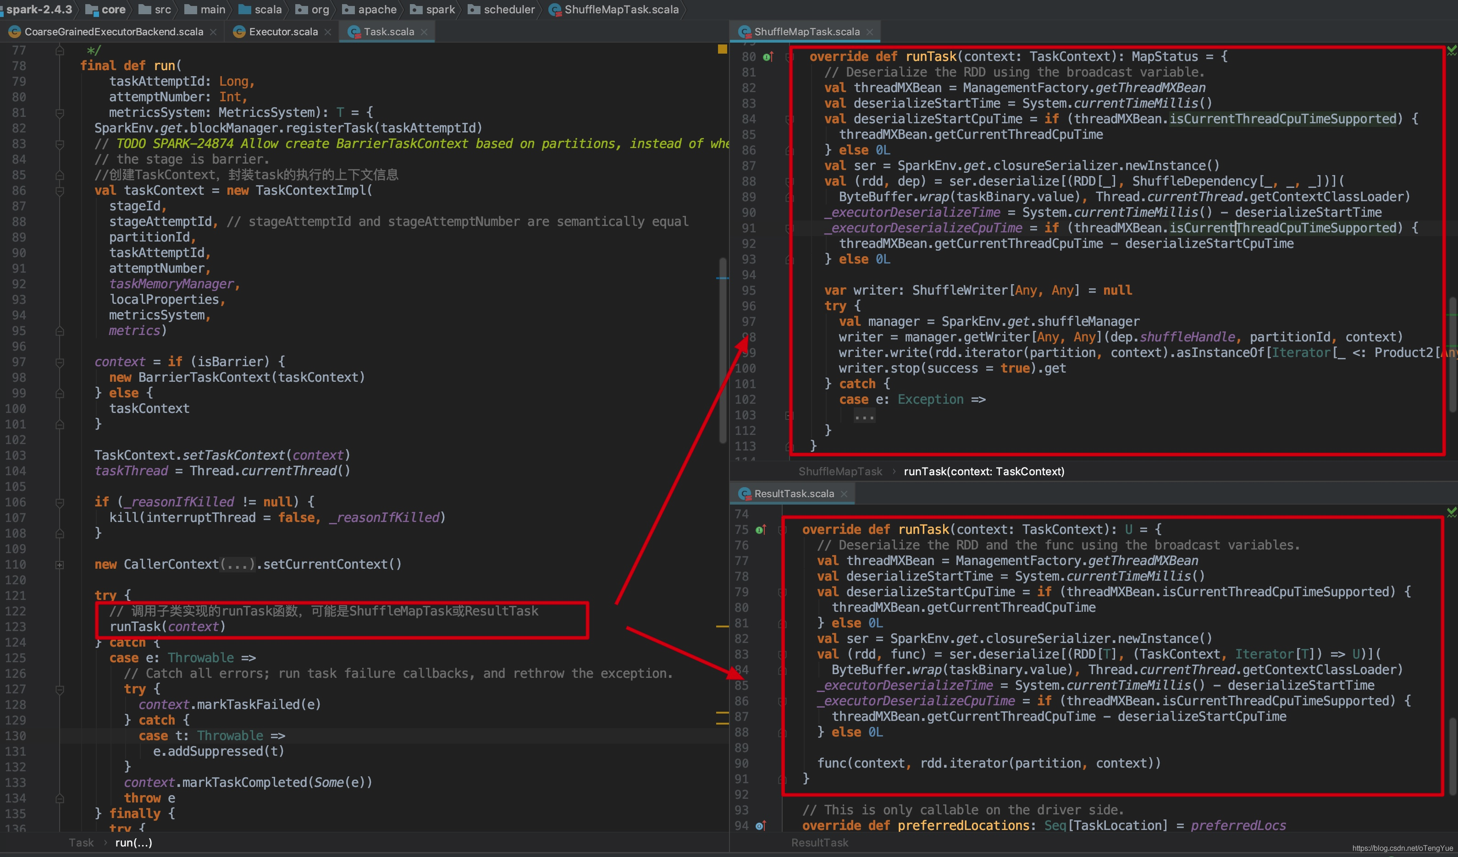Click the Executor.scala file type icon on tab

[239, 32]
